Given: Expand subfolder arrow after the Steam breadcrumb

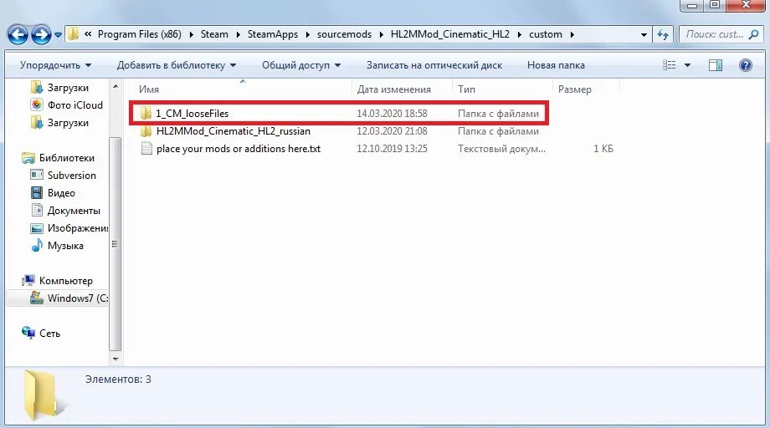Looking at the screenshot, I should coord(238,34).
